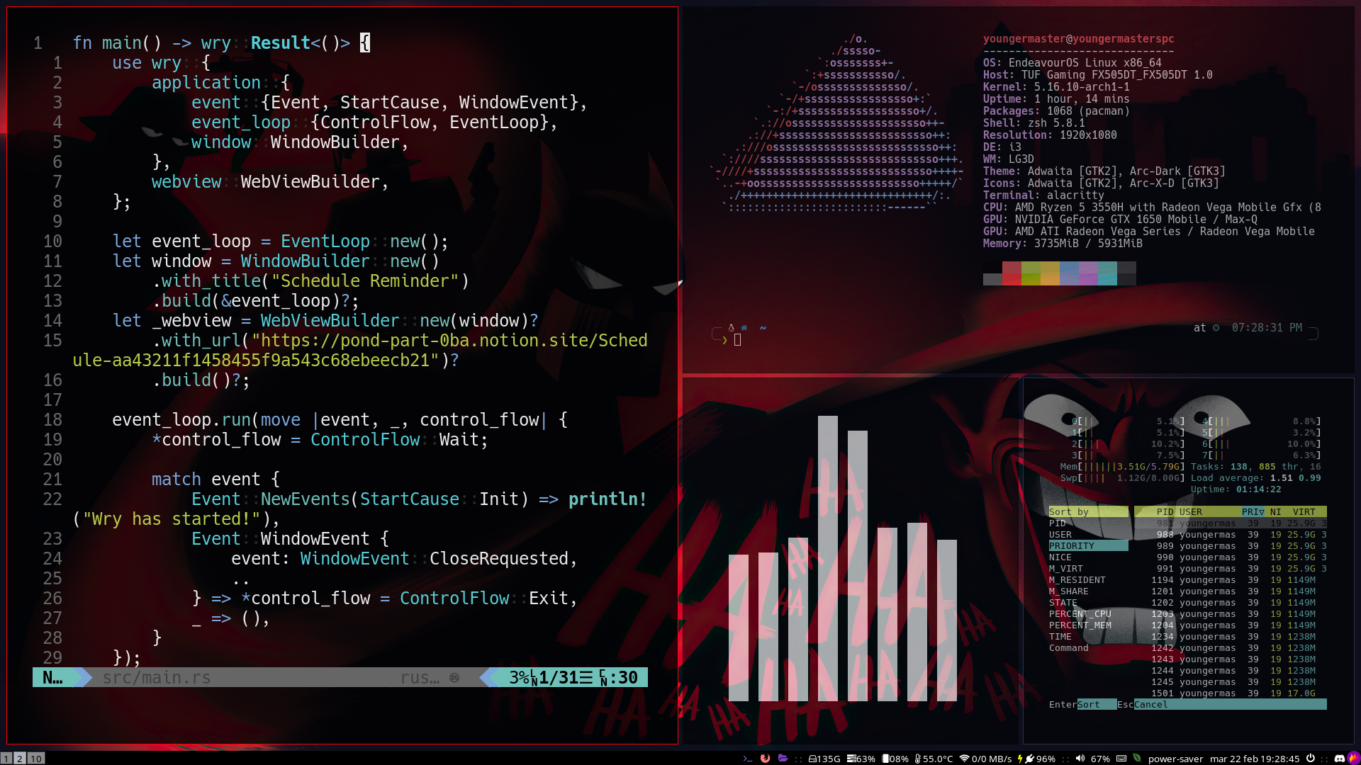Select M_RESIDENT in htop sort list
The image size is (1361, 765).
1077,580
